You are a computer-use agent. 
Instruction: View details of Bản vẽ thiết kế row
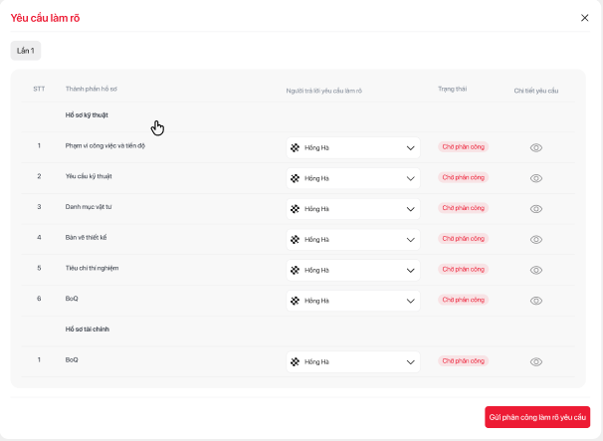pyautogui.click(x=535, y=240)
